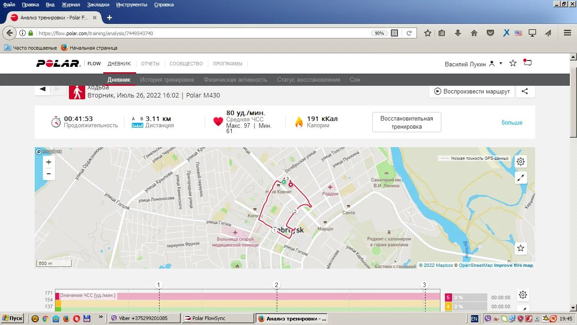Viewport: 577px width, 325px height.
Task: Expand the map to fullscreen
Action: point(521,178)
